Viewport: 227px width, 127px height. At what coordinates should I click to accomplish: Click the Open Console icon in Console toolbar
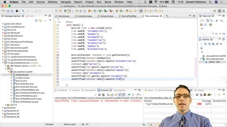point(138,95)
